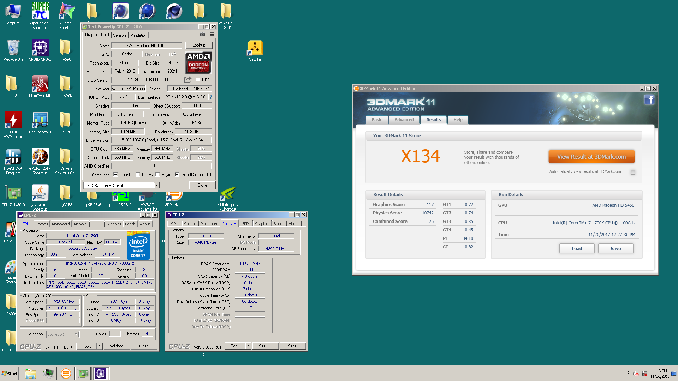Click the Windows Start button
Image resolution: width=678 pixels, height=381 pixels.
point(10,374)
